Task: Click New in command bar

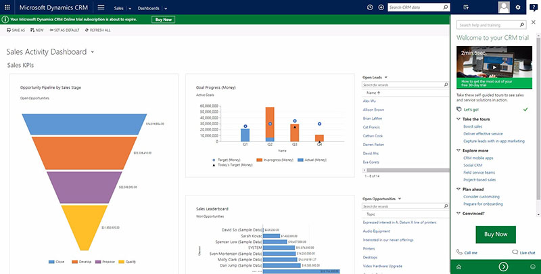Action: coord(37,30)
